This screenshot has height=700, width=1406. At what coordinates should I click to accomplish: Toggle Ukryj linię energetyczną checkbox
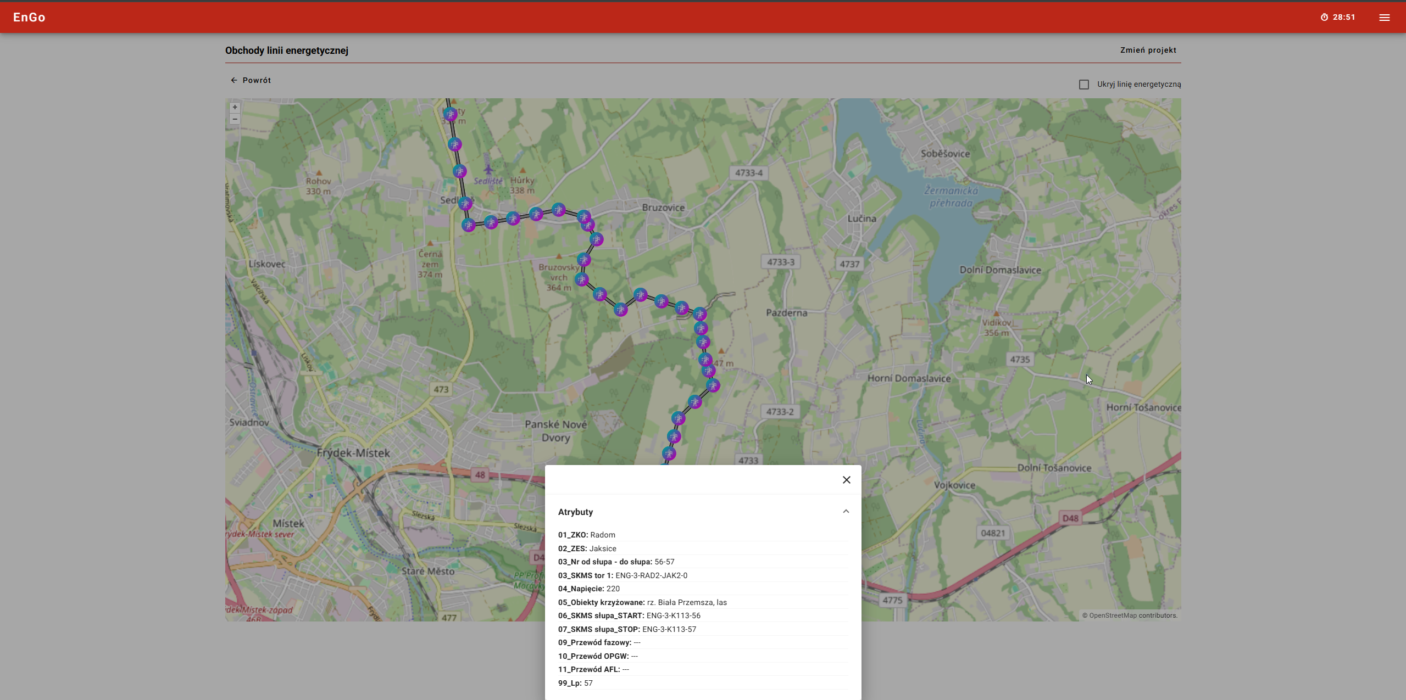[1083, 85]
